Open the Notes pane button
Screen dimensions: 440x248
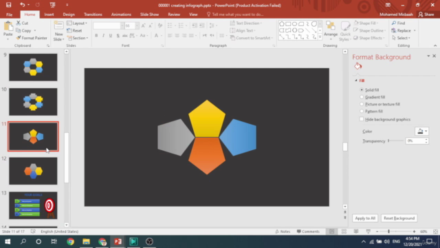tap(283, 231)
